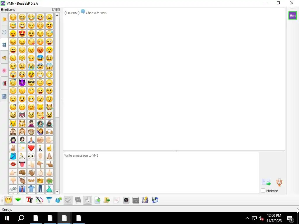
Task: Click the emoticon list scroll up arrow
Action: point(57,15)
